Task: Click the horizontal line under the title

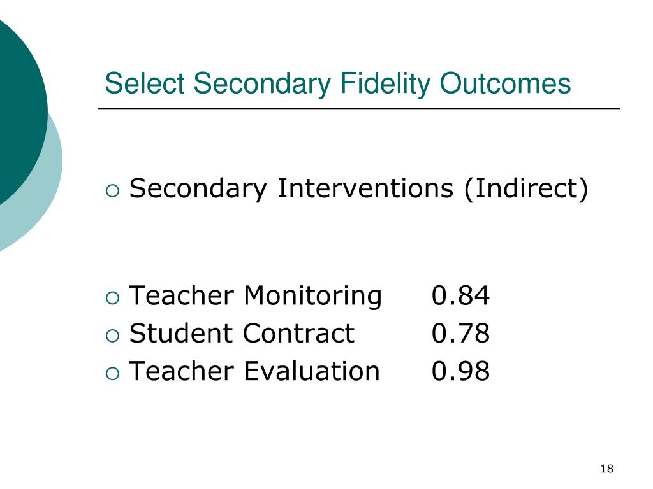Action: coord(359,108)
